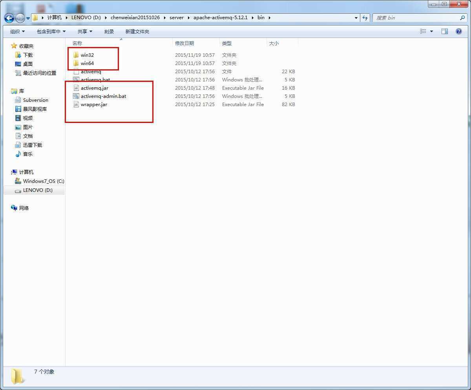Open the 图片 library
This screenshot has width=471, height=390.
tap(27, 127)
